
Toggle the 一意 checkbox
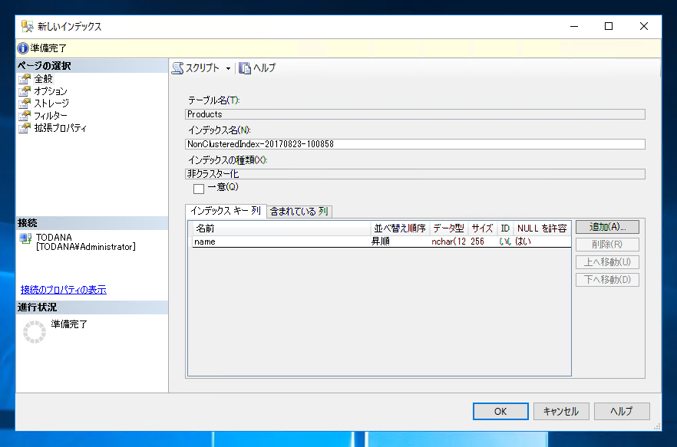tap(199, 189)
